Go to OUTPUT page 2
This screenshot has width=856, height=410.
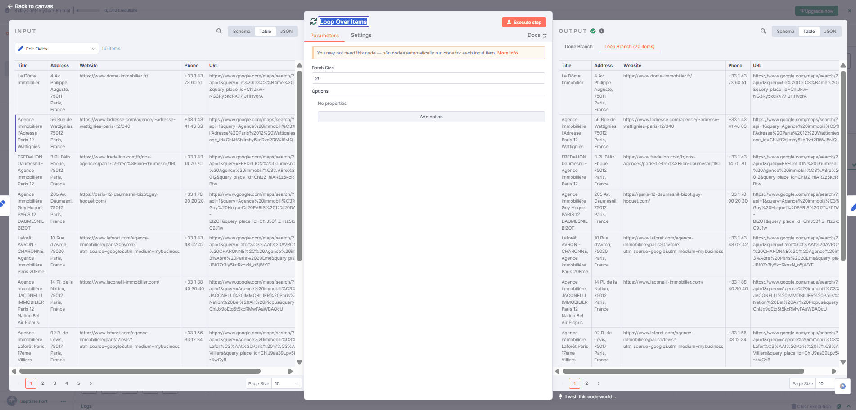(586, 383)
